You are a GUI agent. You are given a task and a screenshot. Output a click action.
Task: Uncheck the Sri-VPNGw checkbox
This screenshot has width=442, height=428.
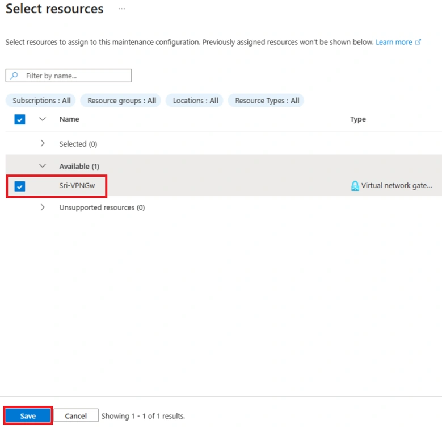[x=20, y=186]
